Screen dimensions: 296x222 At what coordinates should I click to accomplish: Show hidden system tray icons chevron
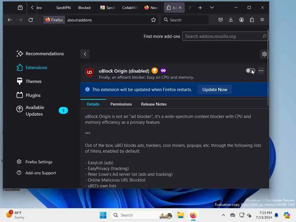click(x=223, y=215)
